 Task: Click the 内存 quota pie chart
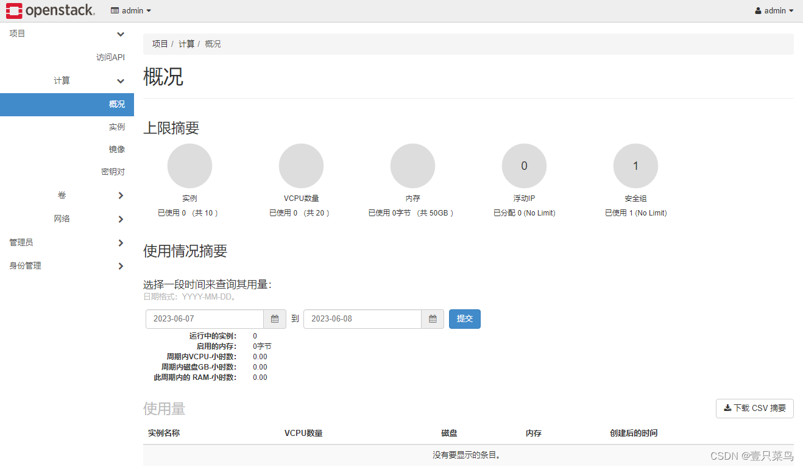(412, 166)
